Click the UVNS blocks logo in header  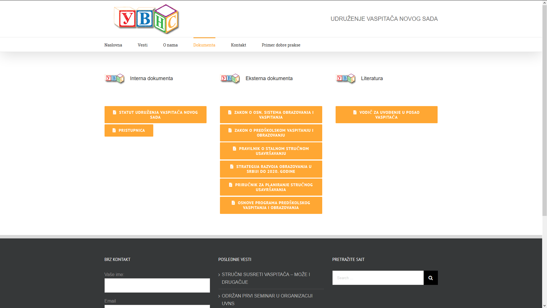[146, 19]
